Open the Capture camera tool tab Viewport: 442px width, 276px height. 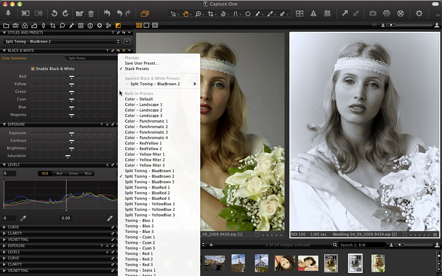pos(16,26)
